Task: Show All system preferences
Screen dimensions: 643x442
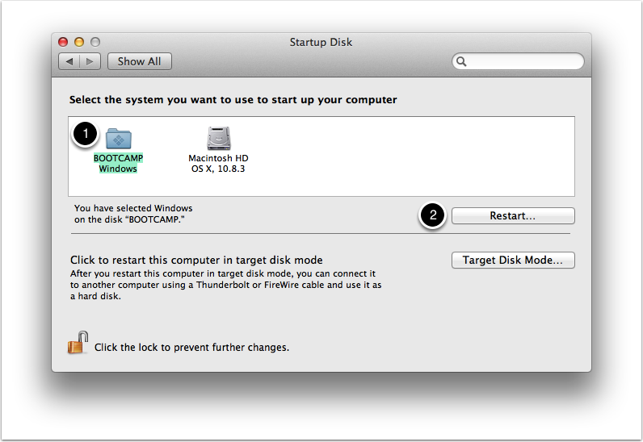Action: click(140, 61)
